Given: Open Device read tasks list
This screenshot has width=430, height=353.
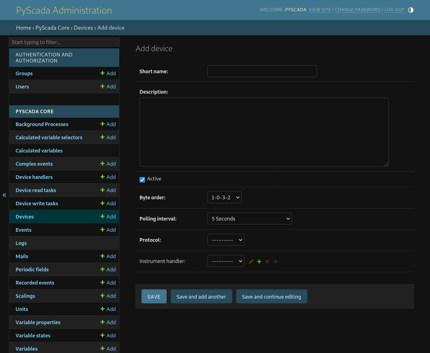Looking at the screenshot, I should tap(36, 190).
